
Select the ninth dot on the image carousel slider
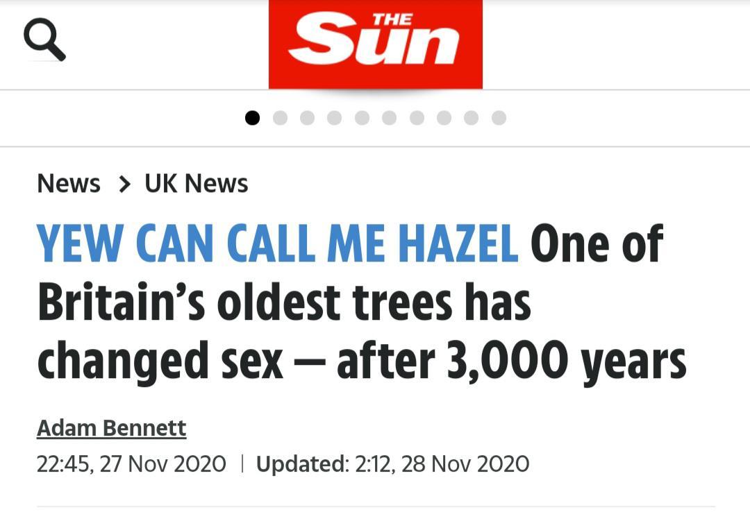pos(472,119)
